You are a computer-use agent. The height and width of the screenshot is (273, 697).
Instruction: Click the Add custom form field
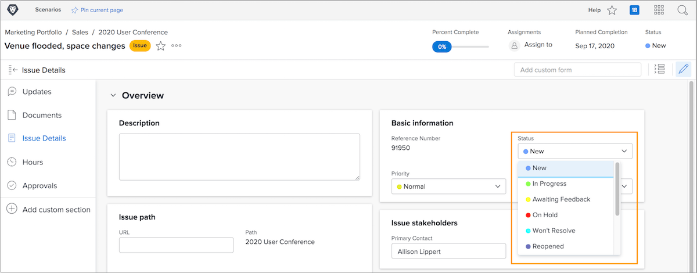pyautogui.click(x=579, y=70)
